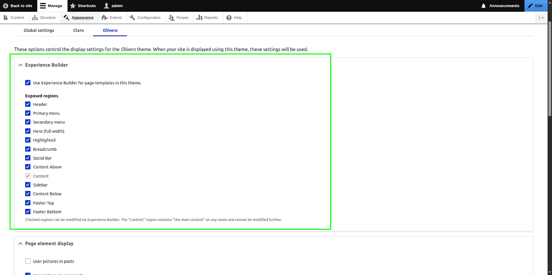Collapse the Experience Builder section
Image resolution: width=552 pixels, height=275 pixels.
20,65
